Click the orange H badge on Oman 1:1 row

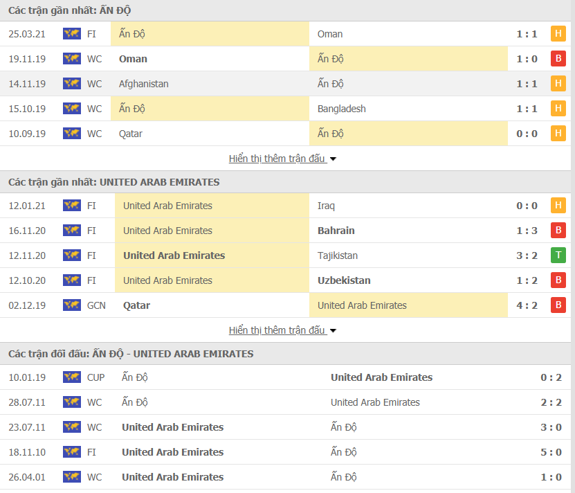(x=558, y=34)
